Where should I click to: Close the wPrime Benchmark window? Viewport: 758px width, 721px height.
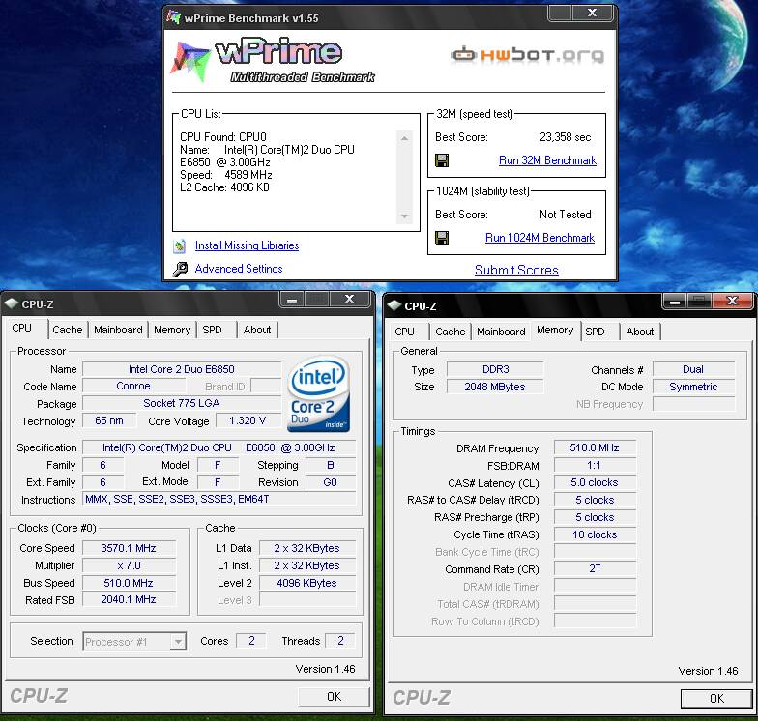tap(592, 13)
